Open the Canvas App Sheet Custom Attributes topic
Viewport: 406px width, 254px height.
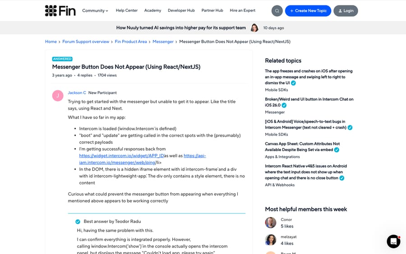[302, 147]
